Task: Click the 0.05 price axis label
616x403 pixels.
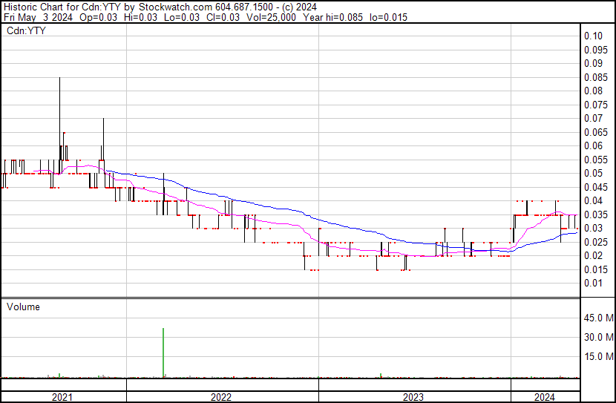Action: click(593, 173)
